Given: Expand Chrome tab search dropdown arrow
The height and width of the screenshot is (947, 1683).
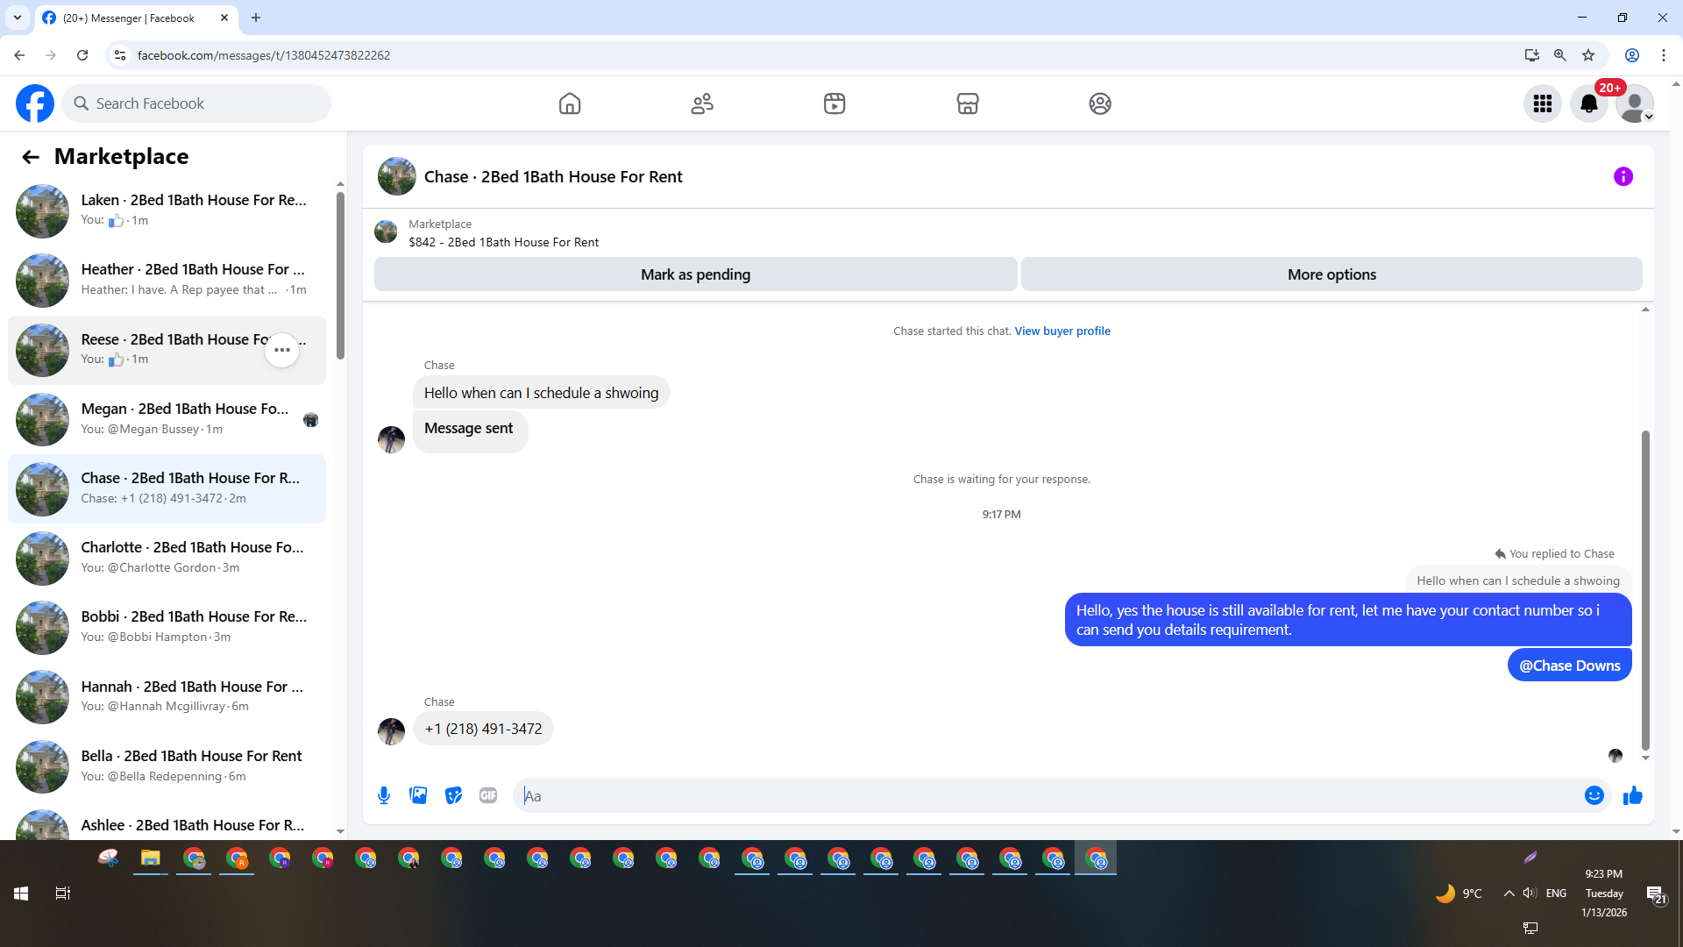Looking at the screenshot, I should 18,18.
